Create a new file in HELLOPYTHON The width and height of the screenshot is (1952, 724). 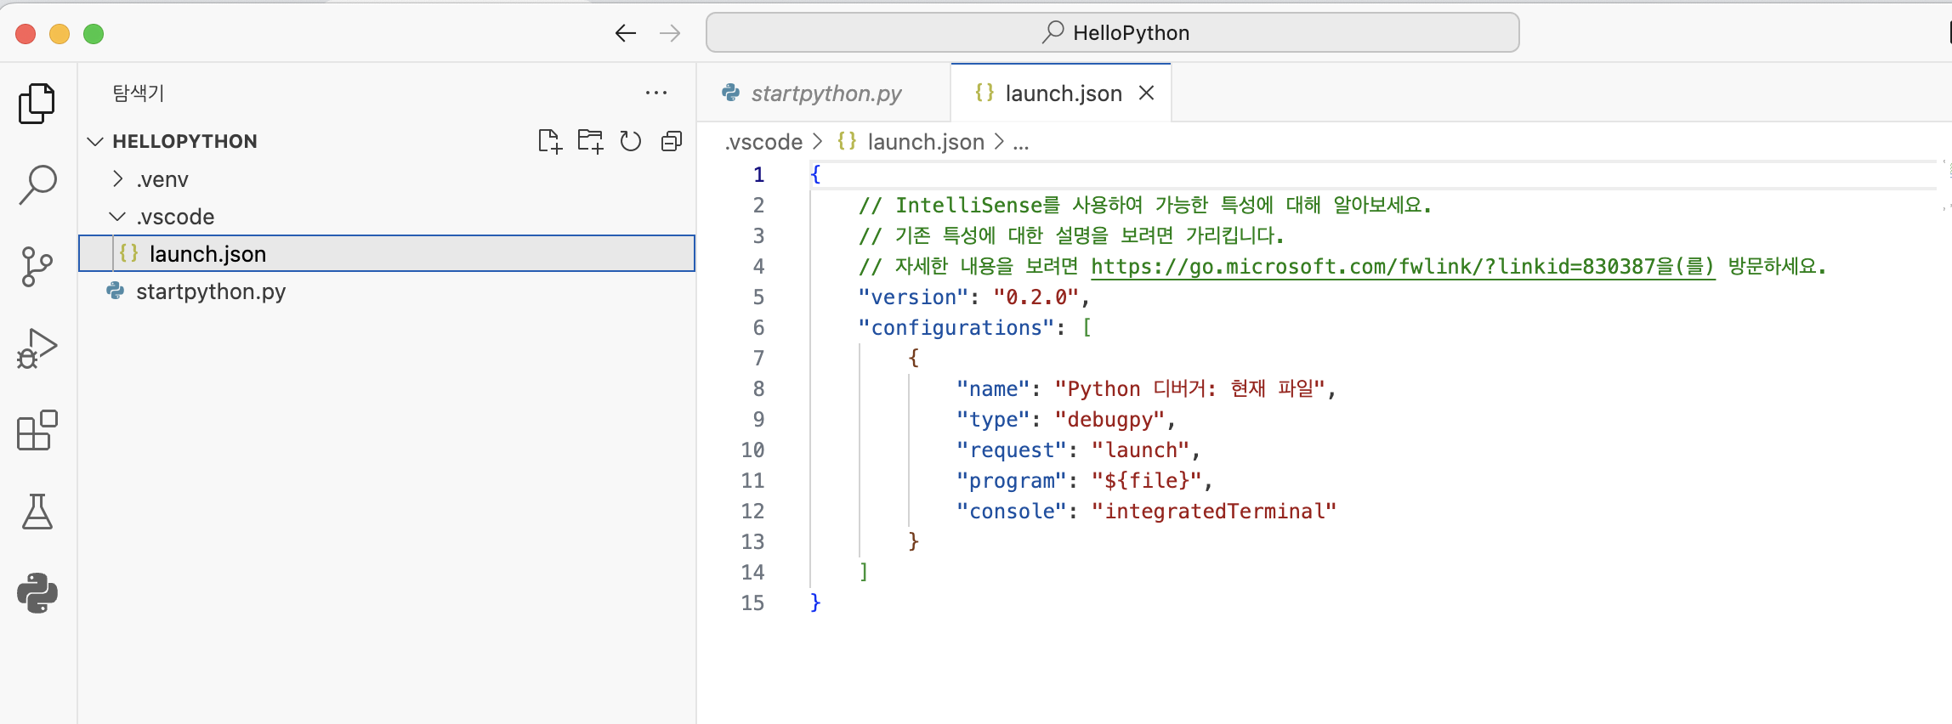click(550, 141)
